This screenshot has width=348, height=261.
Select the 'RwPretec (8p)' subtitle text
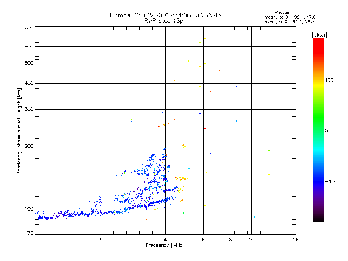tap(165, 21)
